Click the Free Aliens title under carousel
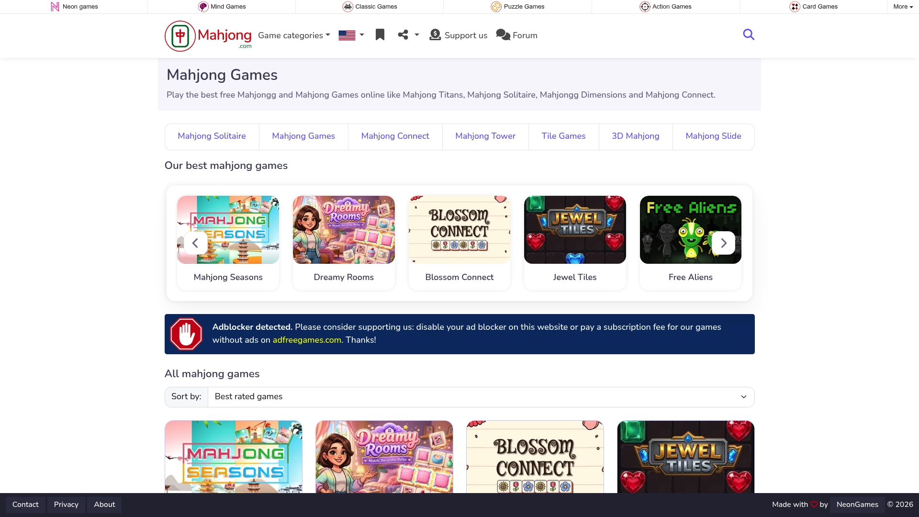 coord(691,277)
